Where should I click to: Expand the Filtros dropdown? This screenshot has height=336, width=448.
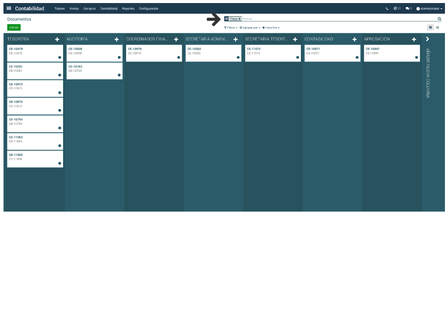pos(231,28)
